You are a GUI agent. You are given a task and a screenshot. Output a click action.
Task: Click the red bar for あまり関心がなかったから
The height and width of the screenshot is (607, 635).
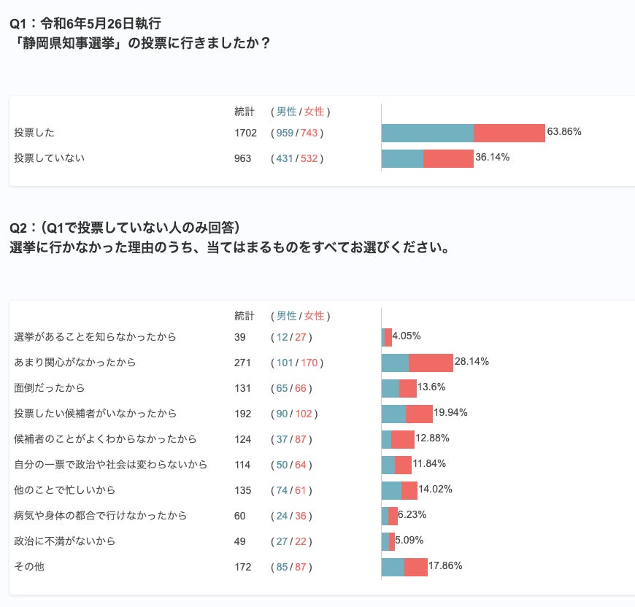tap(431, 363)
